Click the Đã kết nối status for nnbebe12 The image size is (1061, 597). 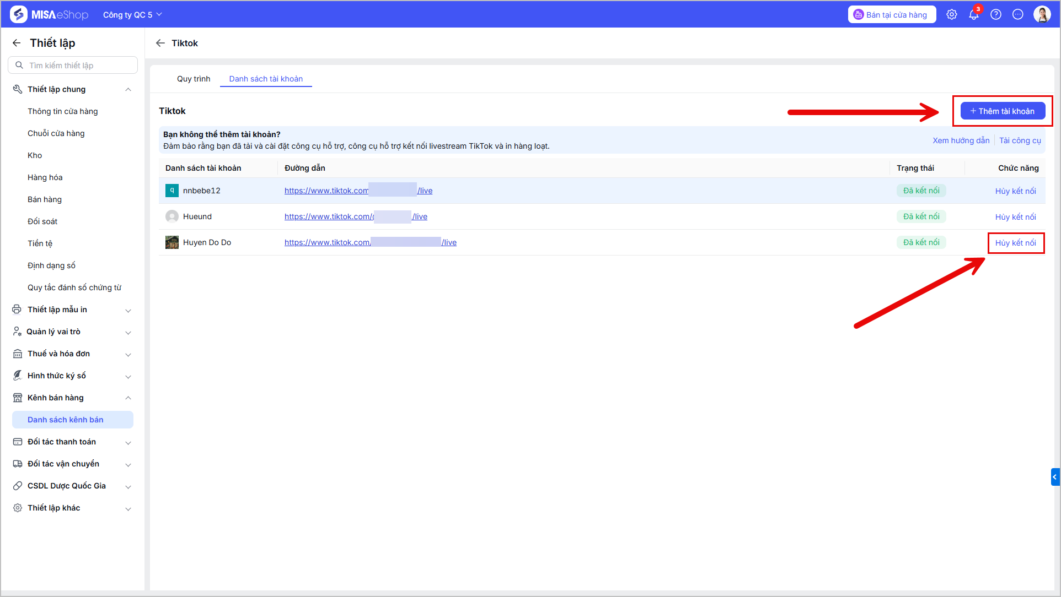pyautogui.click(x=921, y=191)
